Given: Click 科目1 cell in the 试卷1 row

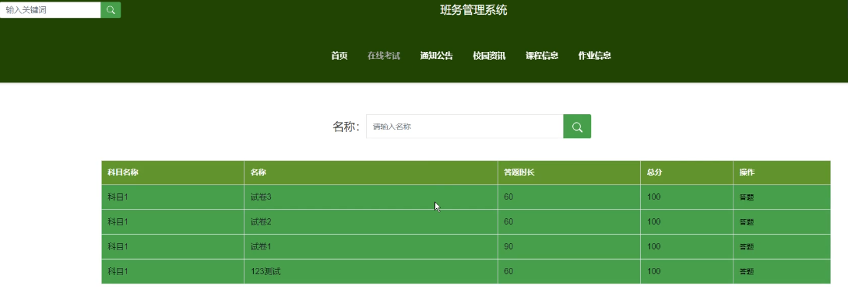Looking at the screenshot, I should pos(173,247).
